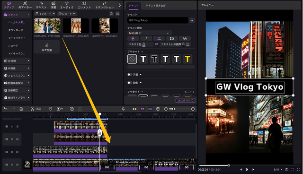Click the next frame arrow in player

(253, 170)
